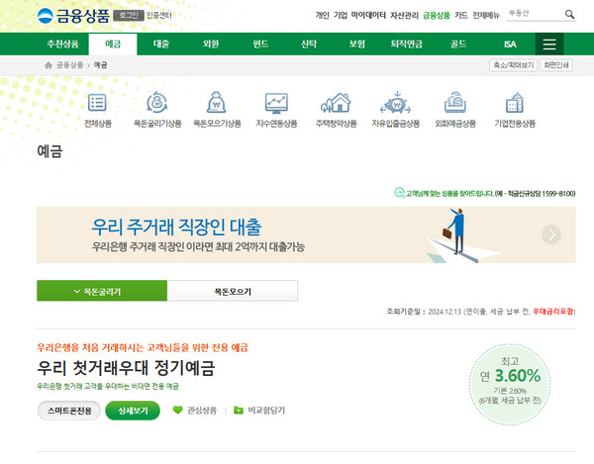
Task: Open the 인증센터 link
Action: coord(159,15)
